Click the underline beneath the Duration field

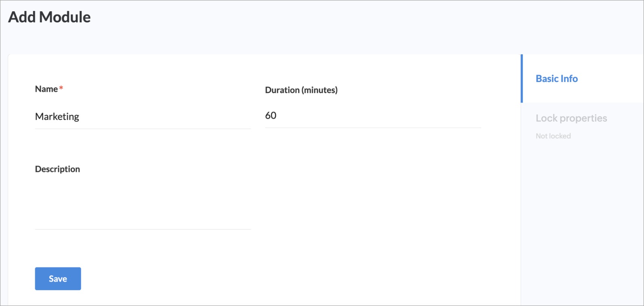click(x=373, y=127)
